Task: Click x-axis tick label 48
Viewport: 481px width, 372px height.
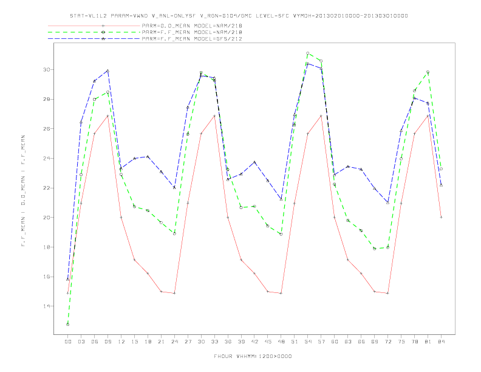Action: click(x=281, y=342)
